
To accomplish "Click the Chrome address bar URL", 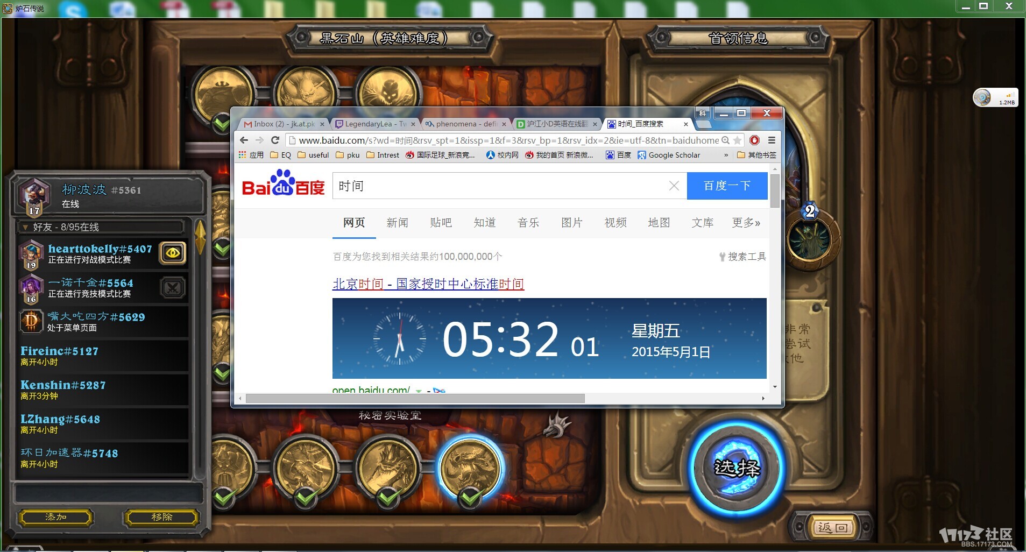I will coord(508,140).
